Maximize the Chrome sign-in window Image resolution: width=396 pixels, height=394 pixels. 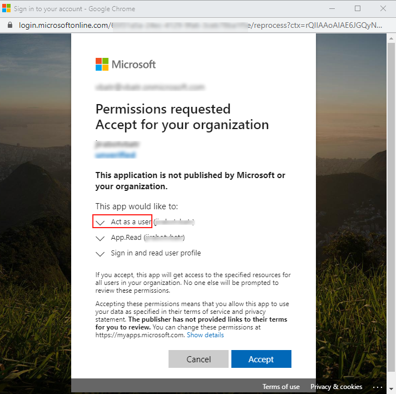[x=358, y=8]
